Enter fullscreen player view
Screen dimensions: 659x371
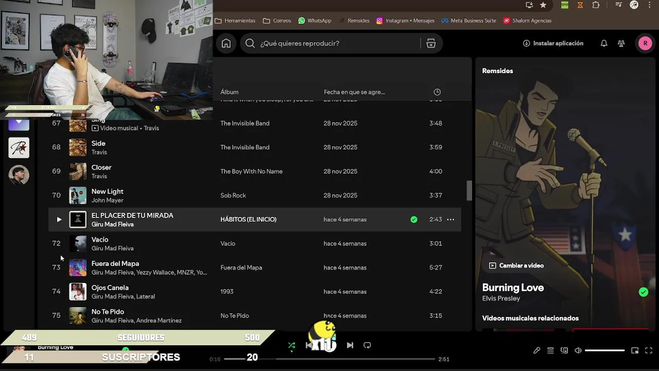tap(649, 350)
